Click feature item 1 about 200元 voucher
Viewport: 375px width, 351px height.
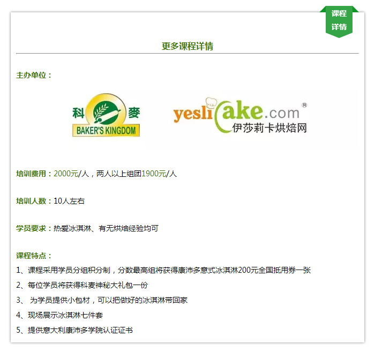(163, 270)
